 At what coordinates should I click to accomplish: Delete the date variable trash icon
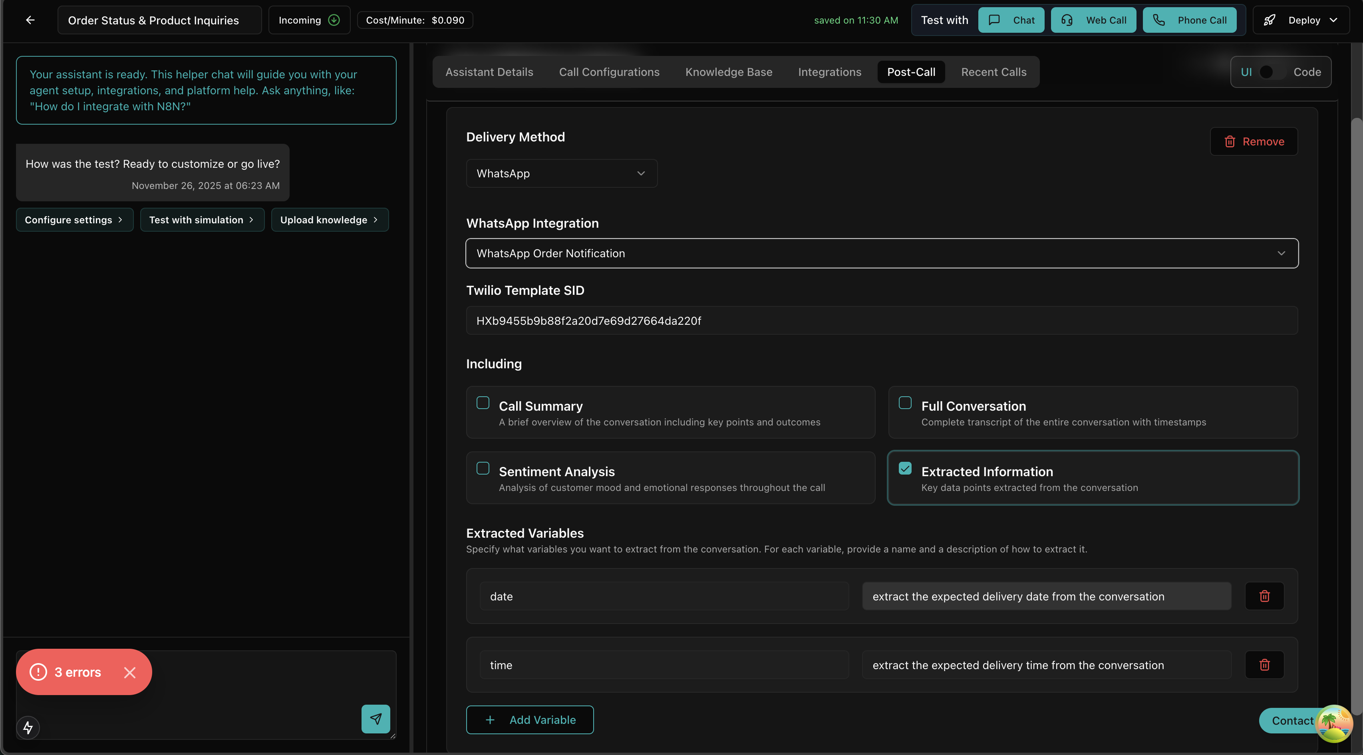click(1265, 596)
